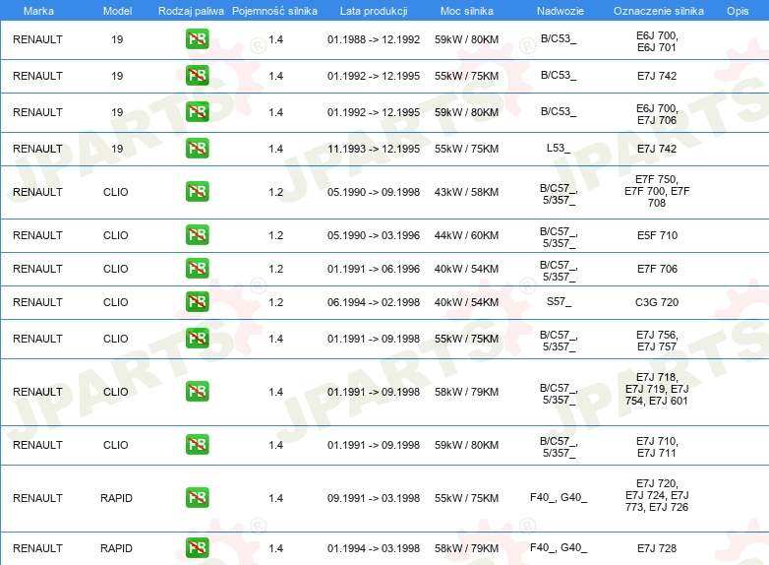Select date range 01.1991 -> 06.1996
This screenshot has width=769, height=565.
coord(374,269)
